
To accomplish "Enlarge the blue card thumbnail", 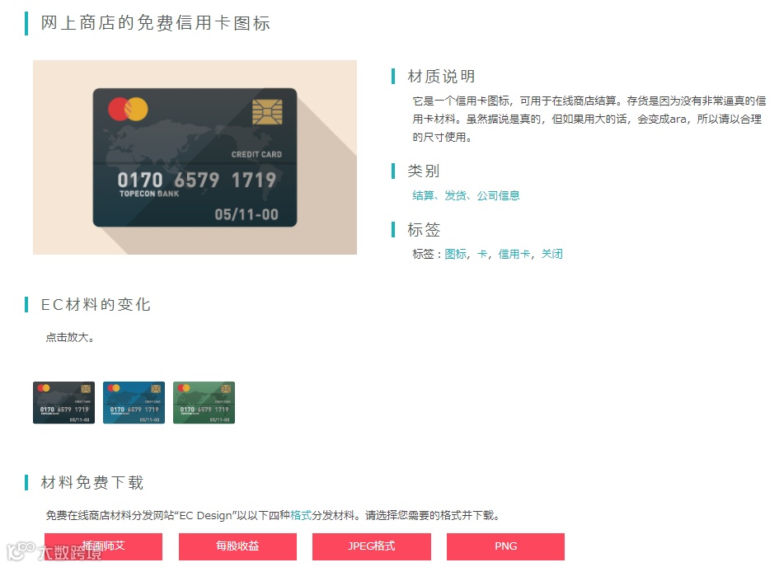I will [134, 403].
